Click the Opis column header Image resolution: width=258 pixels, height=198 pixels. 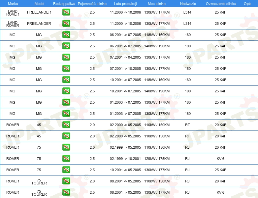click(247, 4)
